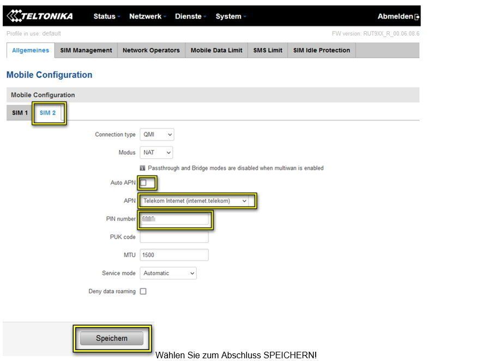The height and width of the screenshot is (361, 482).
Task: Open the System menu
Action: point(231,16)
